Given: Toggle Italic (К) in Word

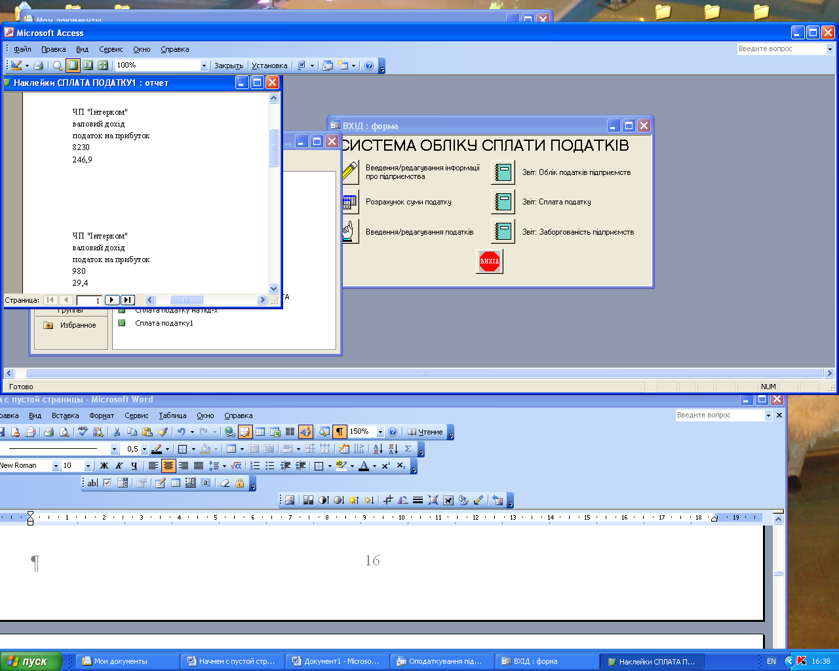Looking at the screenshot, I should [119, 466].
